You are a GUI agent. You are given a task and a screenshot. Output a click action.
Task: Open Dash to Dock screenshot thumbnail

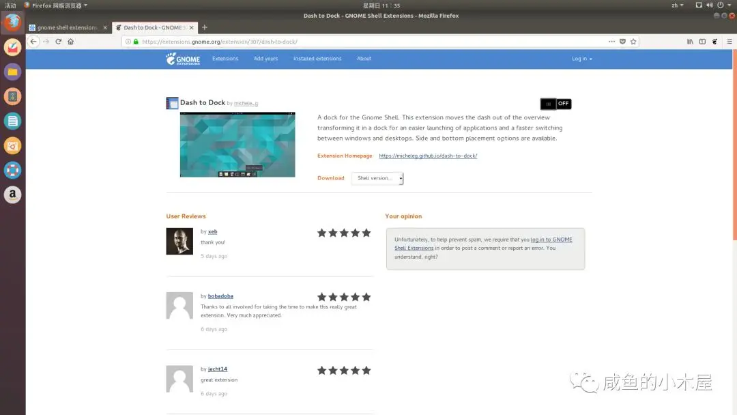[x=237, y=145]
